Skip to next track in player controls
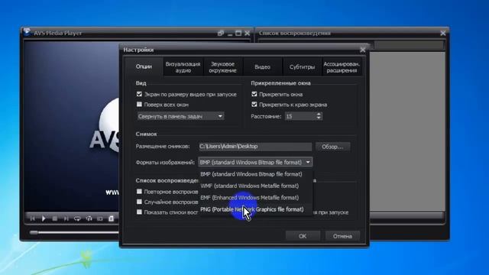 [x=66, y=219]
